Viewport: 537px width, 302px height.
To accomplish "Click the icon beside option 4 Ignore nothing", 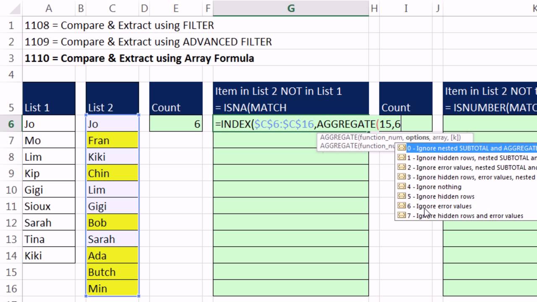I will [x=401, y=187].
